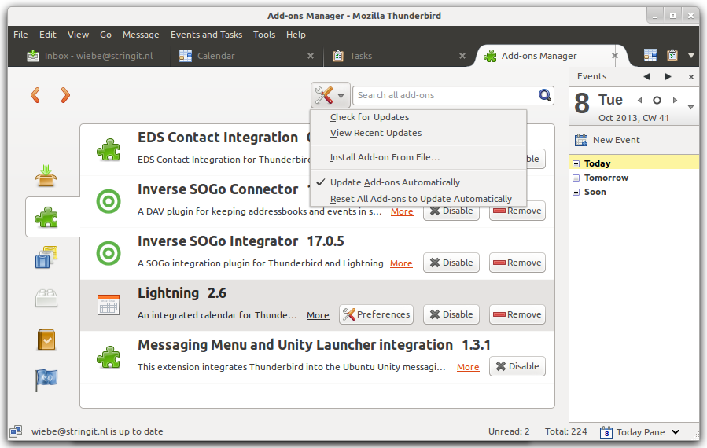Open the Events and Tasks menu

[206, 35]
